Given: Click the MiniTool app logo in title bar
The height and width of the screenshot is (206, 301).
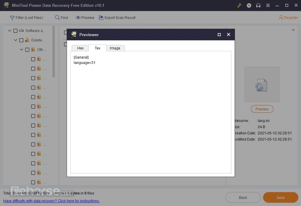Looking at the screenshot, I should click(6, 5).
